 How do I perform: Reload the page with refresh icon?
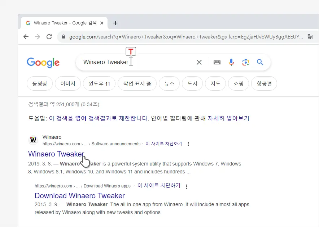(x=49, y=37)
